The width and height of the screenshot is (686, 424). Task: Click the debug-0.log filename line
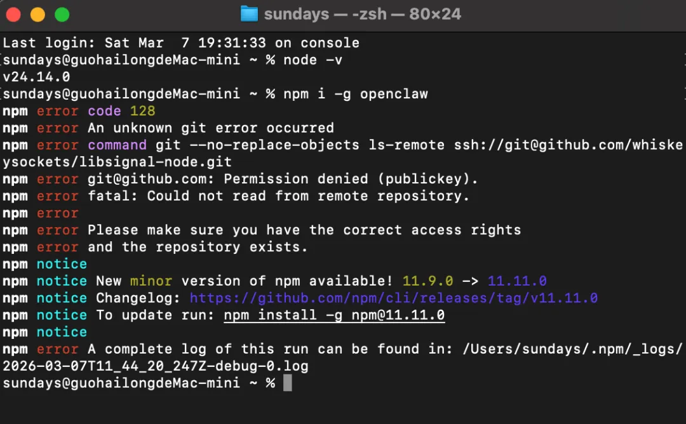pos(155,366)
